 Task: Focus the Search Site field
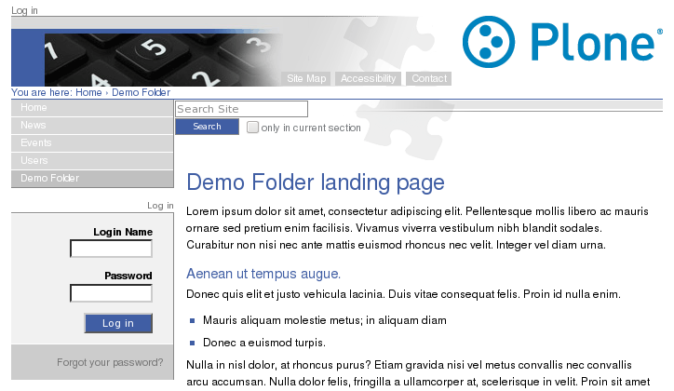241,109
